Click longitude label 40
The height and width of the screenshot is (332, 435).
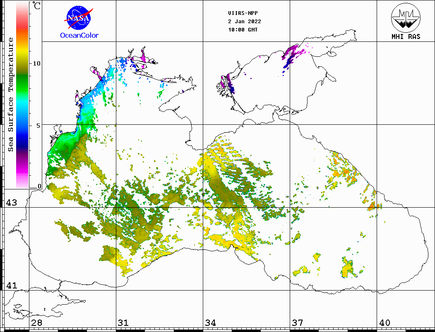385,322
